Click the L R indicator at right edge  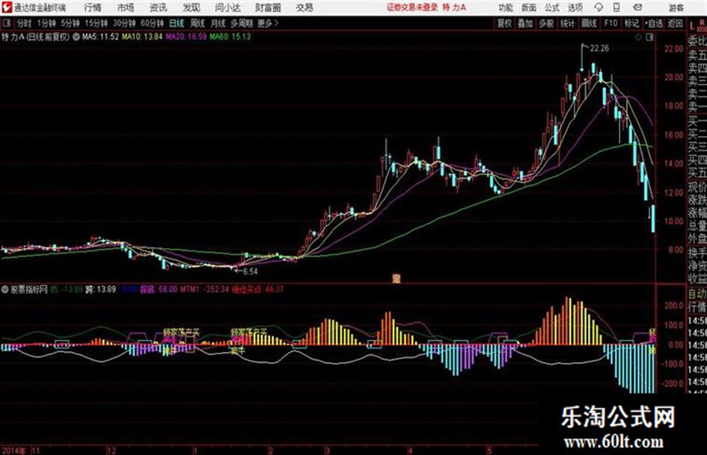point(697,25)
